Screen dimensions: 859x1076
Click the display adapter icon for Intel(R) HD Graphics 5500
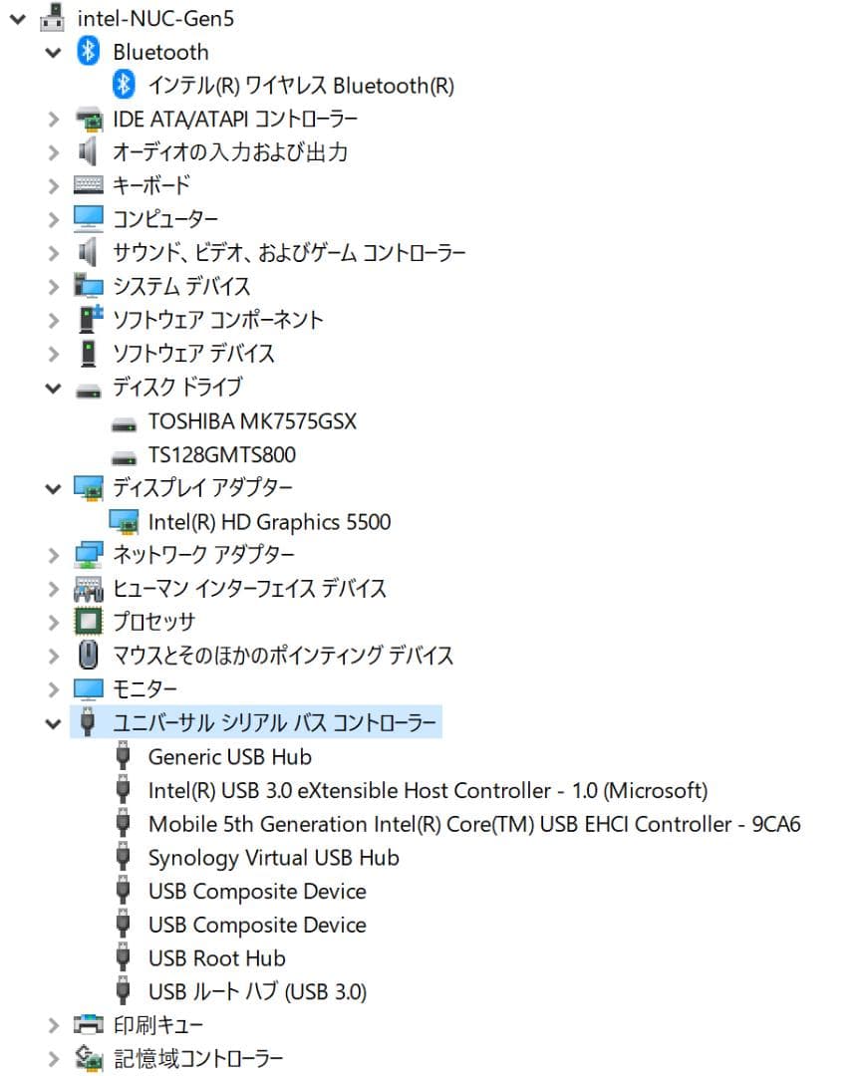pos(123,521)
